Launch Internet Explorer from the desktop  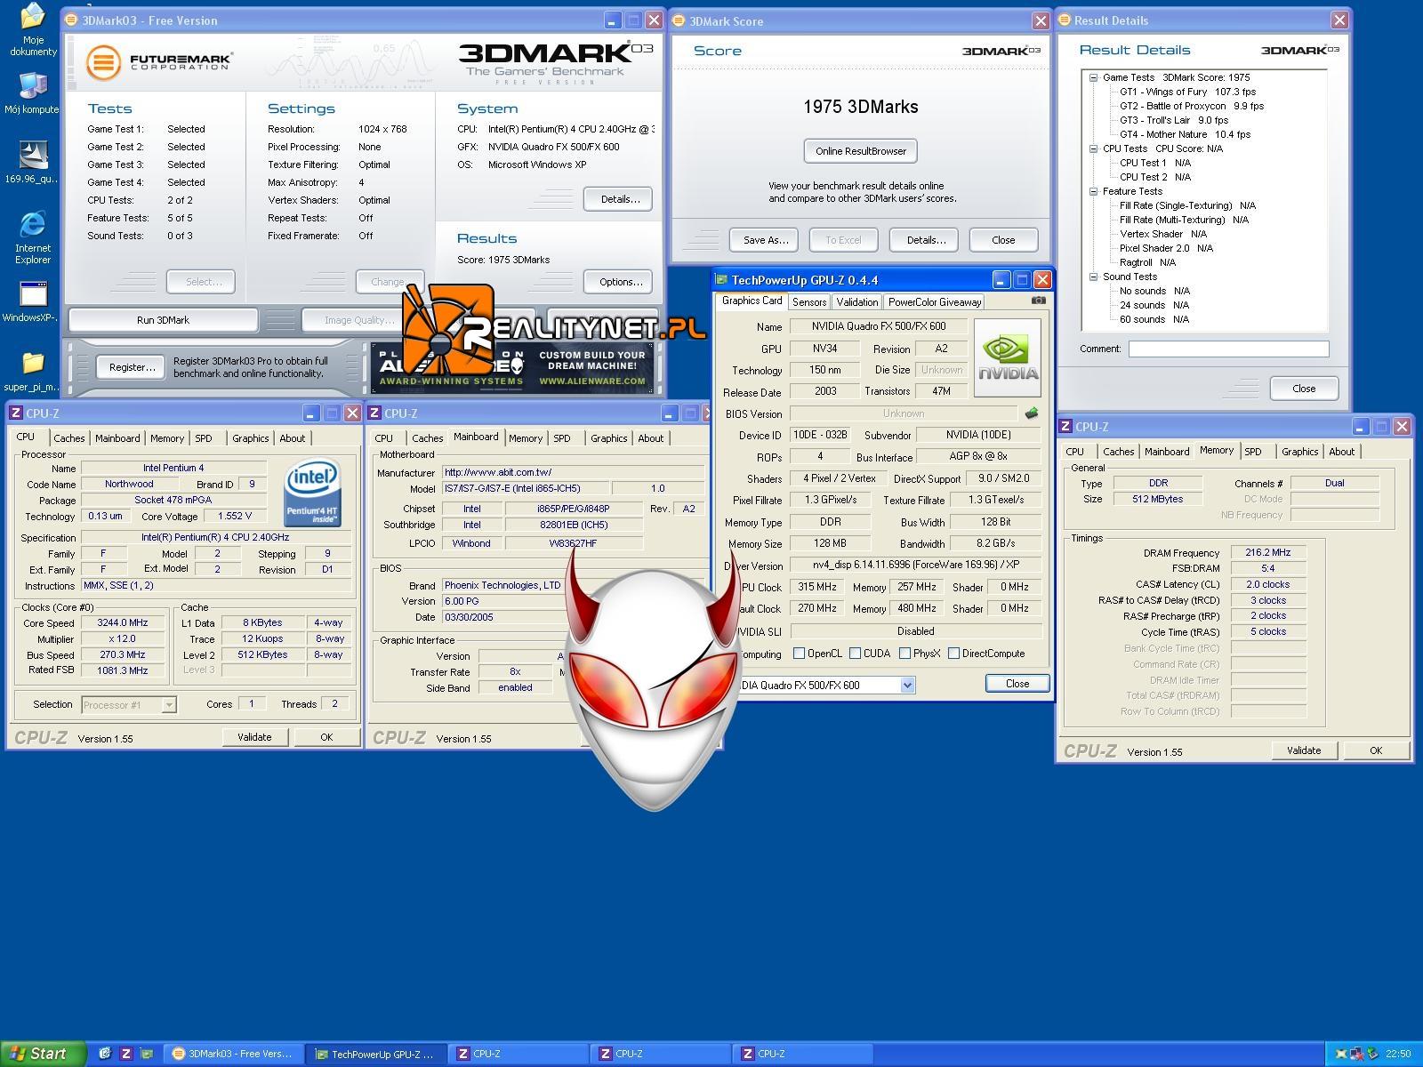(32, 237)
